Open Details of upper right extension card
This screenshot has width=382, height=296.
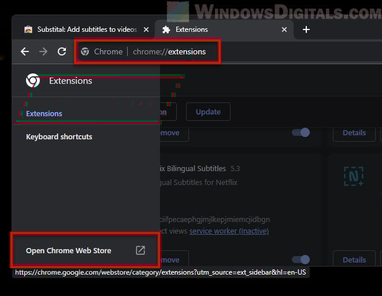(354, 133)
